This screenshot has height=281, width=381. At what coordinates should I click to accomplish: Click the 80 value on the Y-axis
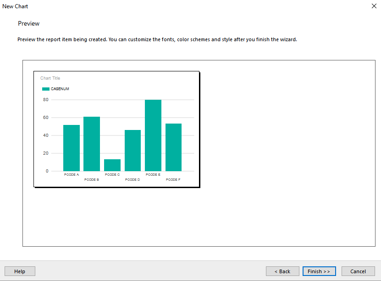[x=46, y=100]
